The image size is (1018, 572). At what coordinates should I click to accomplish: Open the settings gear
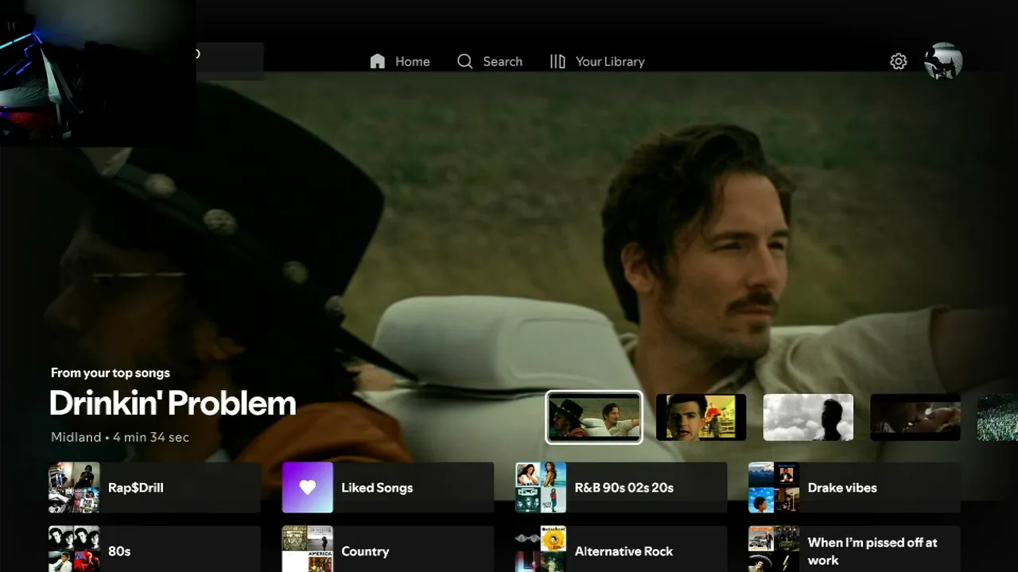899,61
